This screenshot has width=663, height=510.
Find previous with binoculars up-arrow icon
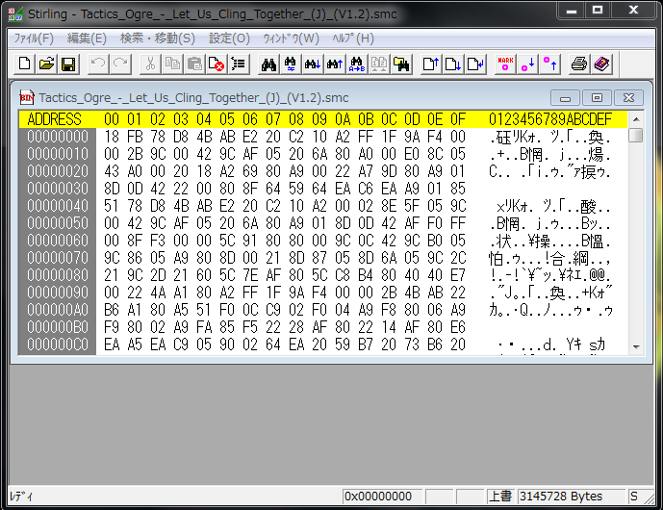(x=335, y=64)
